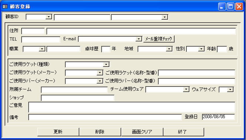
Task: Maximize the 顧客登録 window
Action: pos(230,7)
